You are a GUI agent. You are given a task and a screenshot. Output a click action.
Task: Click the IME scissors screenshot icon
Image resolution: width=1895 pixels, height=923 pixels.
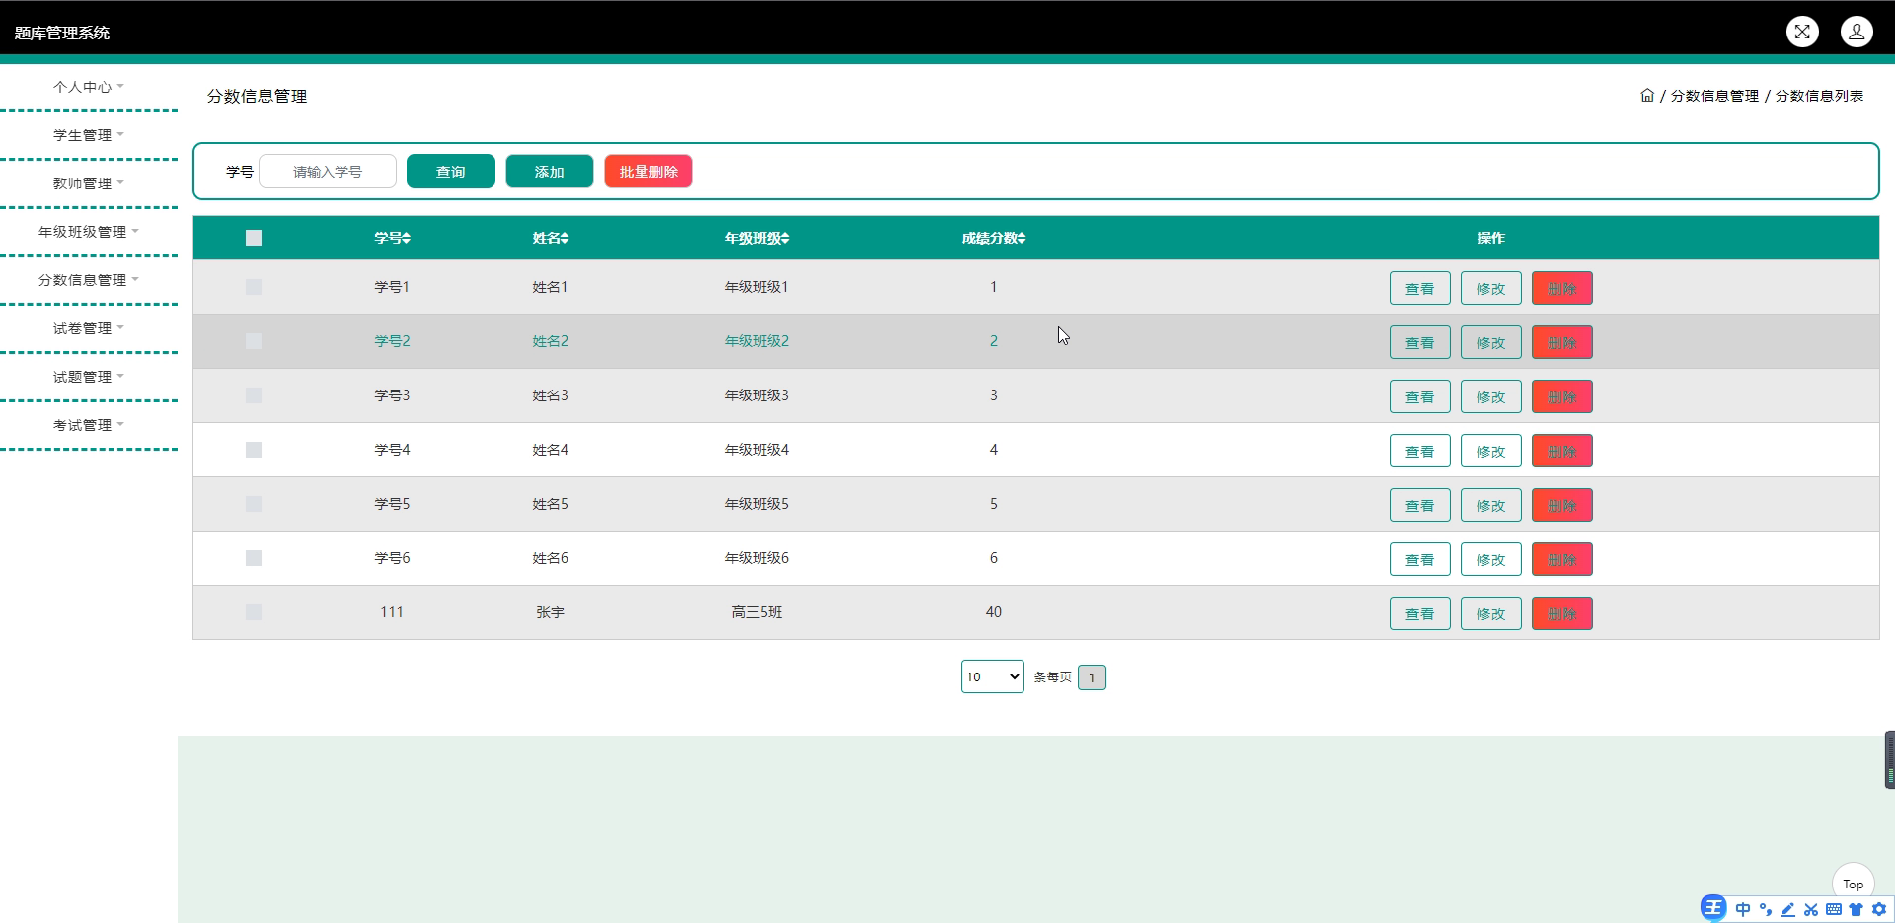click(1811, 909)
